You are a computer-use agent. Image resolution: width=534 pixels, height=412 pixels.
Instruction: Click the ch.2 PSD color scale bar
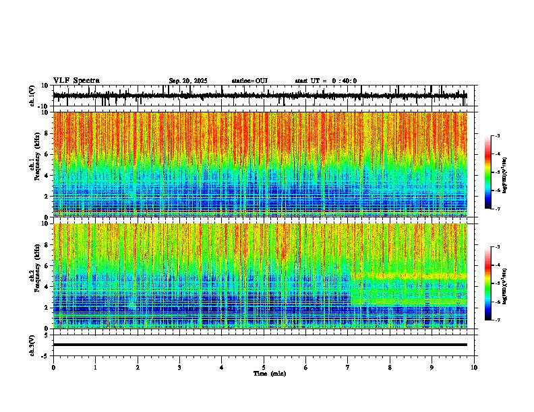(x=488, y=283)
